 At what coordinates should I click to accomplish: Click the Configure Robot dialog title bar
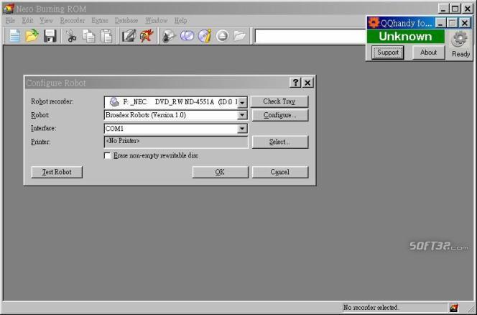click(x=157, y=83)
